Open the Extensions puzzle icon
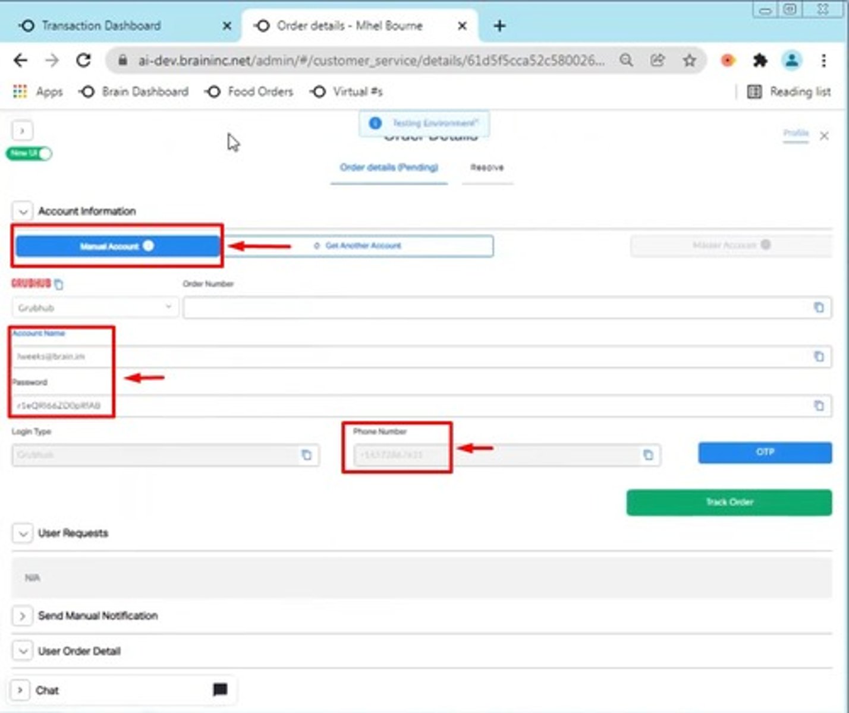The width and height of the screenshot is (849, 713). tap(760, 60)
